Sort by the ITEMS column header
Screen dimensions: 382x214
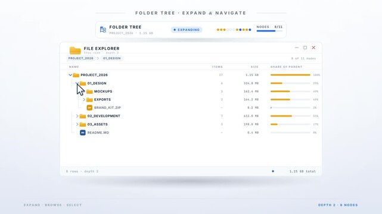click(x=217, y=67)
